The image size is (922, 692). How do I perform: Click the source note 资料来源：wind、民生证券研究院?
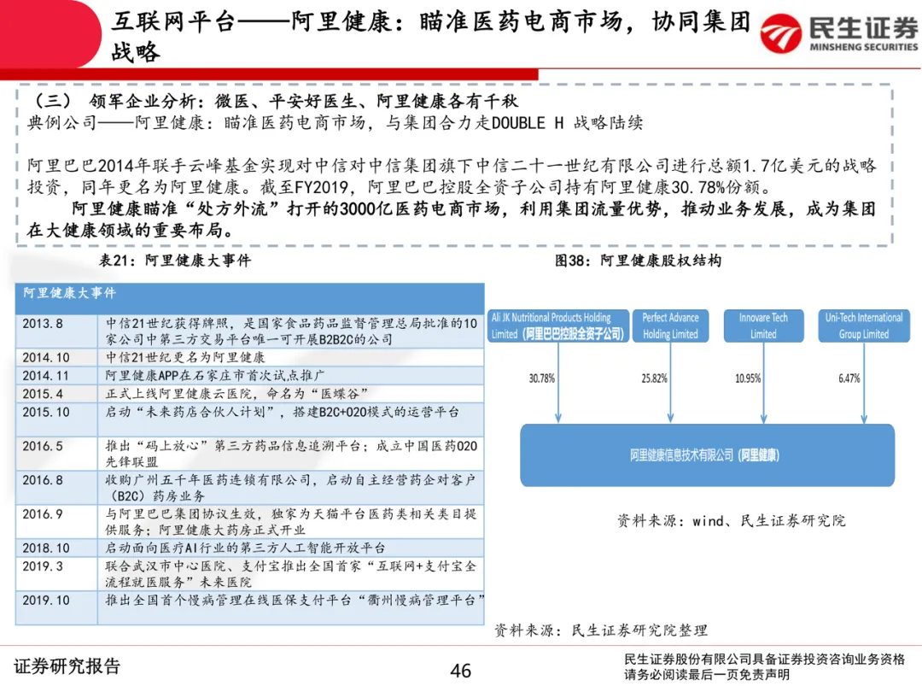click(x=731, y=521)
